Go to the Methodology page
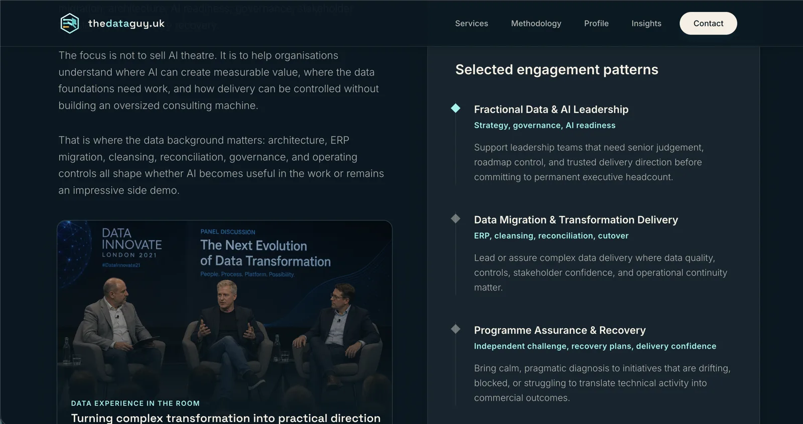Screen dimensions: 803x424 536,24
